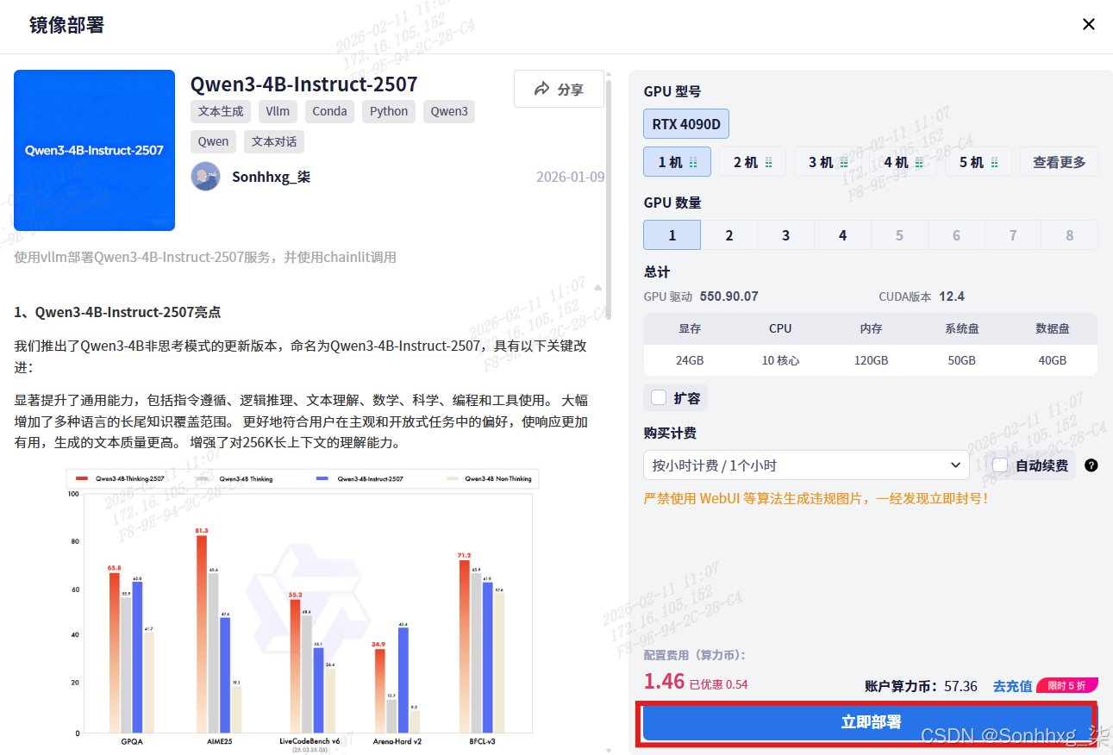Click the 2026-01-09 publish date

[570, 177]
